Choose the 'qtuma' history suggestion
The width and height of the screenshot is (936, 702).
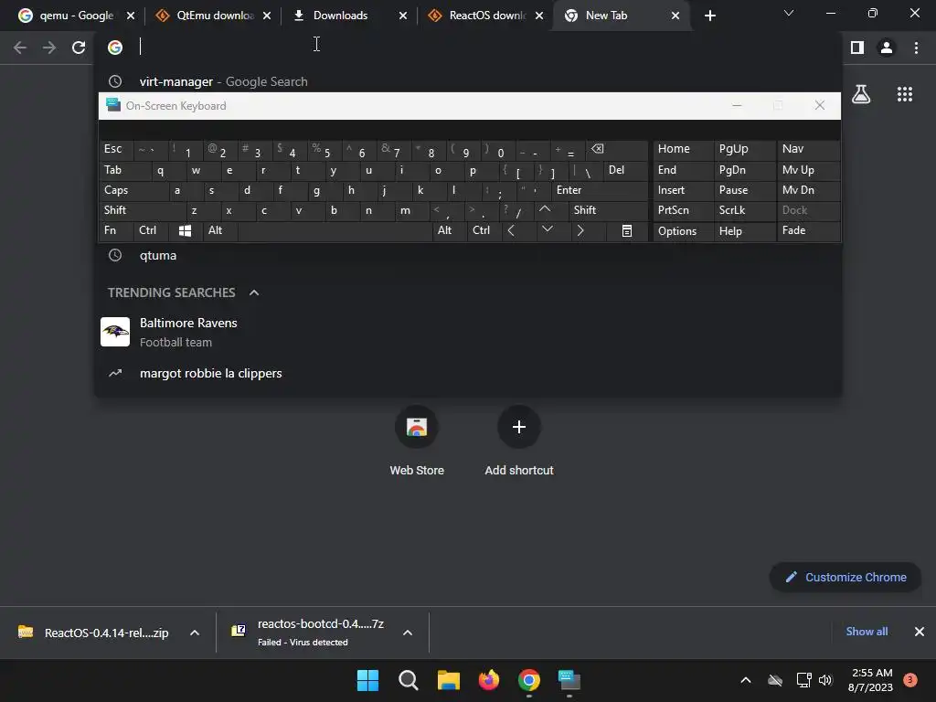(x=469, y=256)
